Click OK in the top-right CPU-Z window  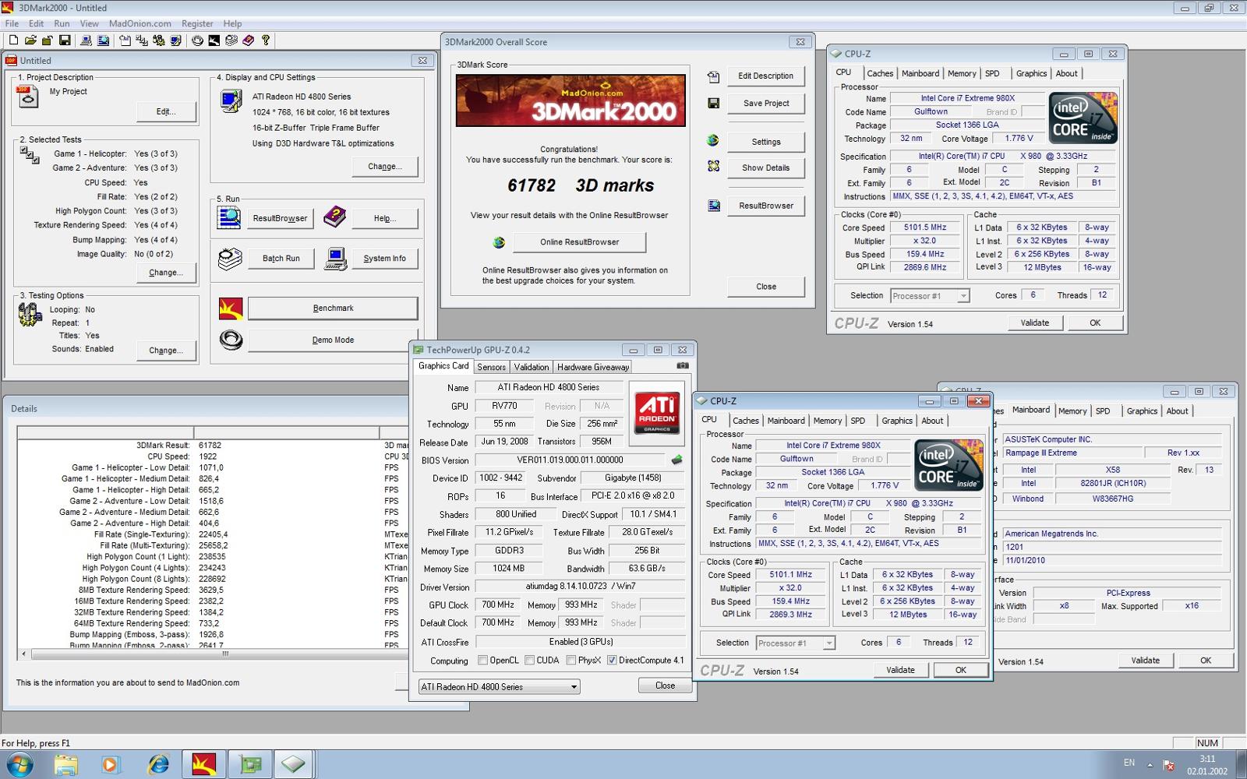(x=1095, y=323)
